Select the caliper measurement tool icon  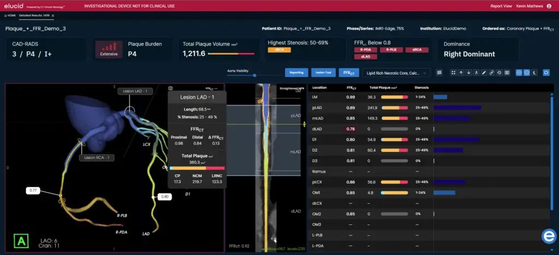point(476,72)
